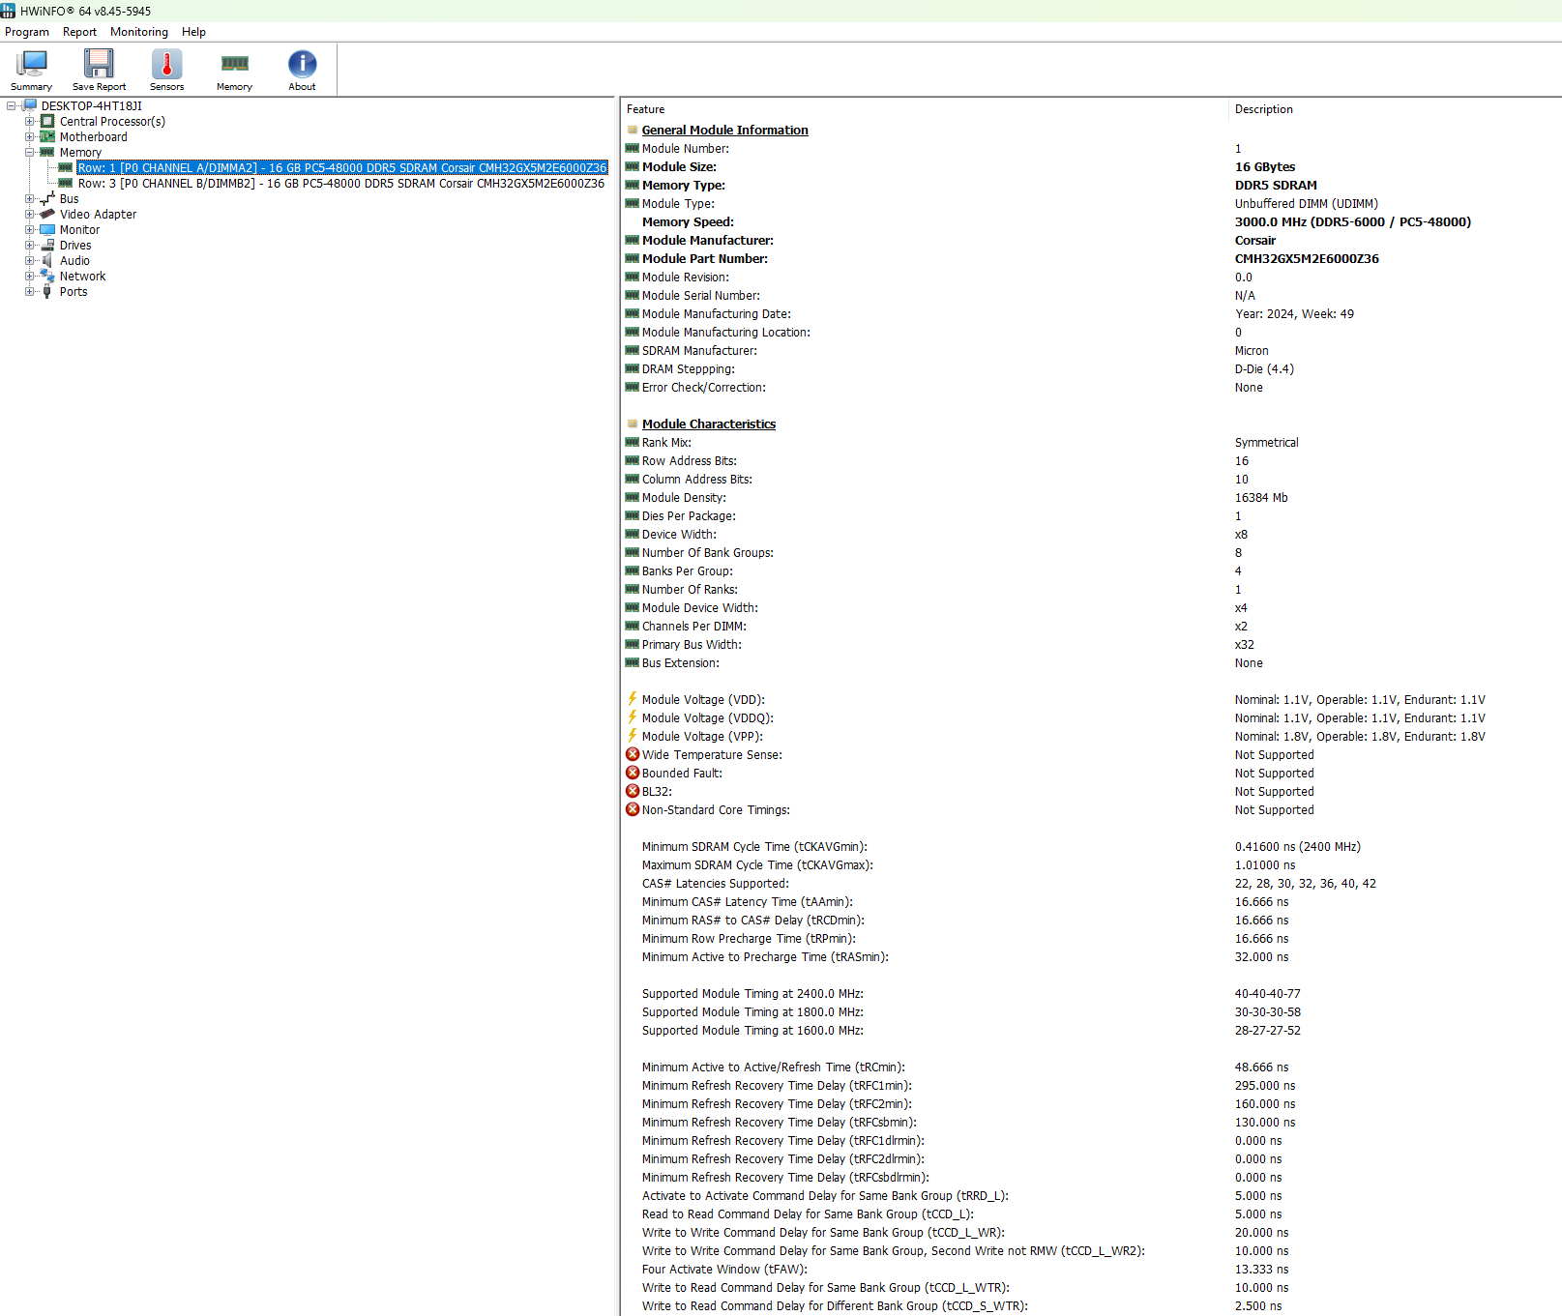1562x1316 pixels.
Task: Click the Monitor tree icon
Action: tap(47, 229)
